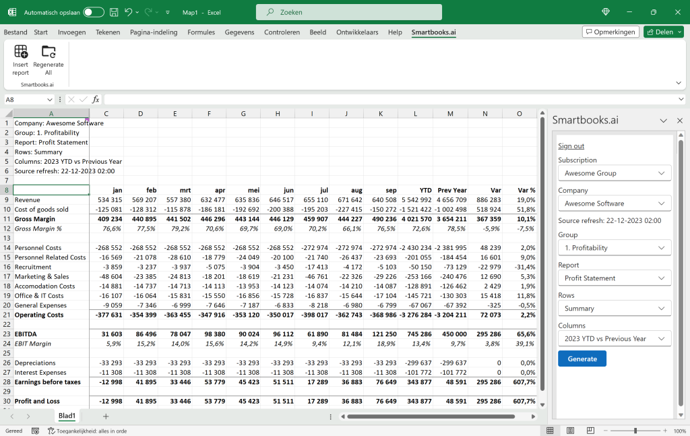
Task: Click the Zoeken search box
Action: 349,12
